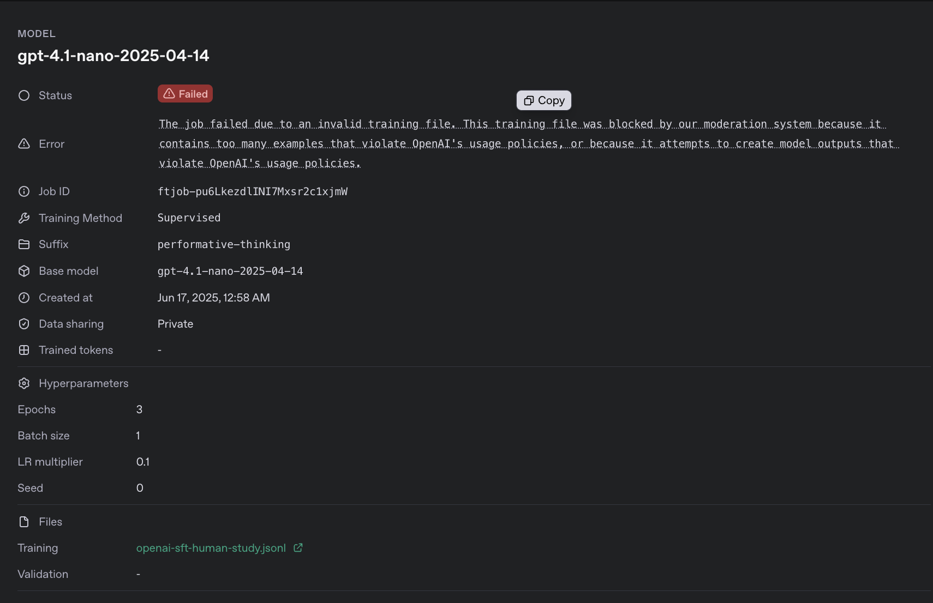Viewport: 933px width, 603px height.
Task: Click the Error warning triangle icon
Action: tap(24, 144)
